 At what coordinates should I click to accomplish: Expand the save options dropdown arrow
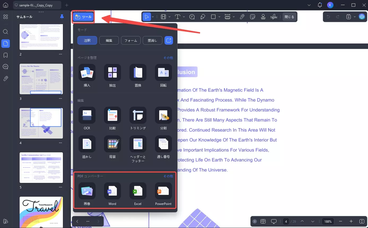(355, 17)
